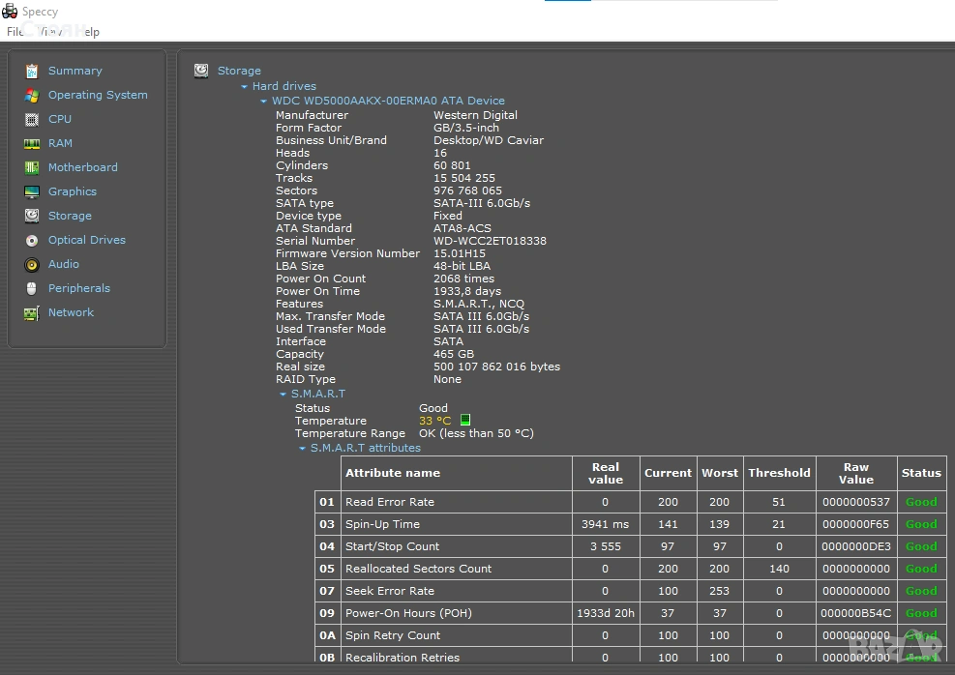Open the File menu
The height and width of the screenshot is (675, 955).
[15, 32]
